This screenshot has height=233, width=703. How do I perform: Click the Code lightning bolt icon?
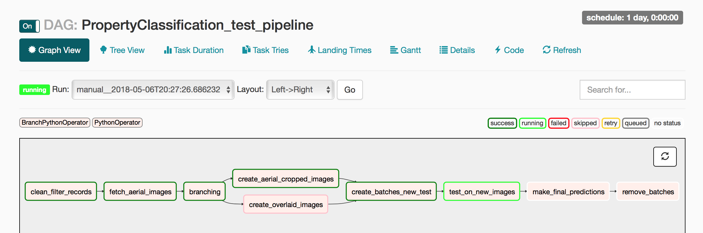pos(498,50)
